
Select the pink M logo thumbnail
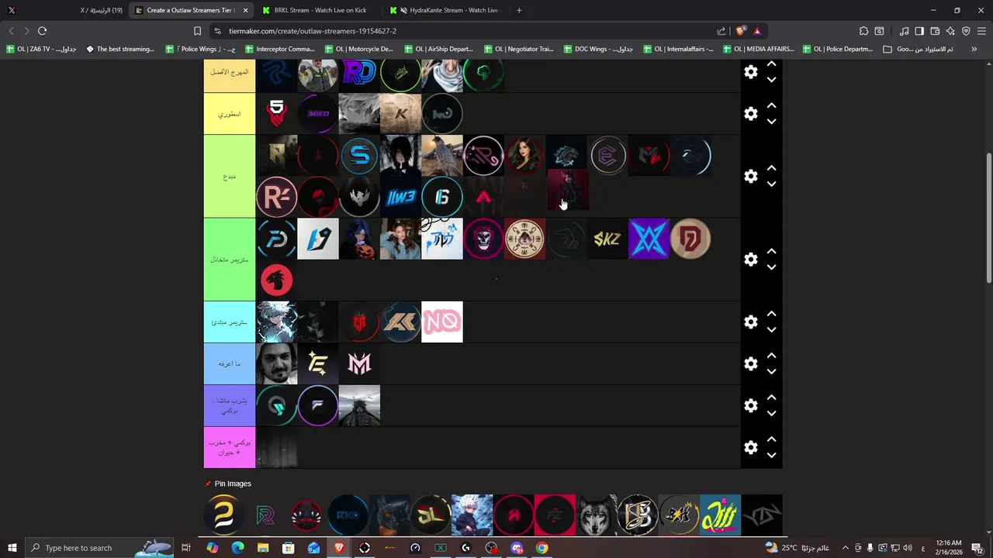coord(359,363)
